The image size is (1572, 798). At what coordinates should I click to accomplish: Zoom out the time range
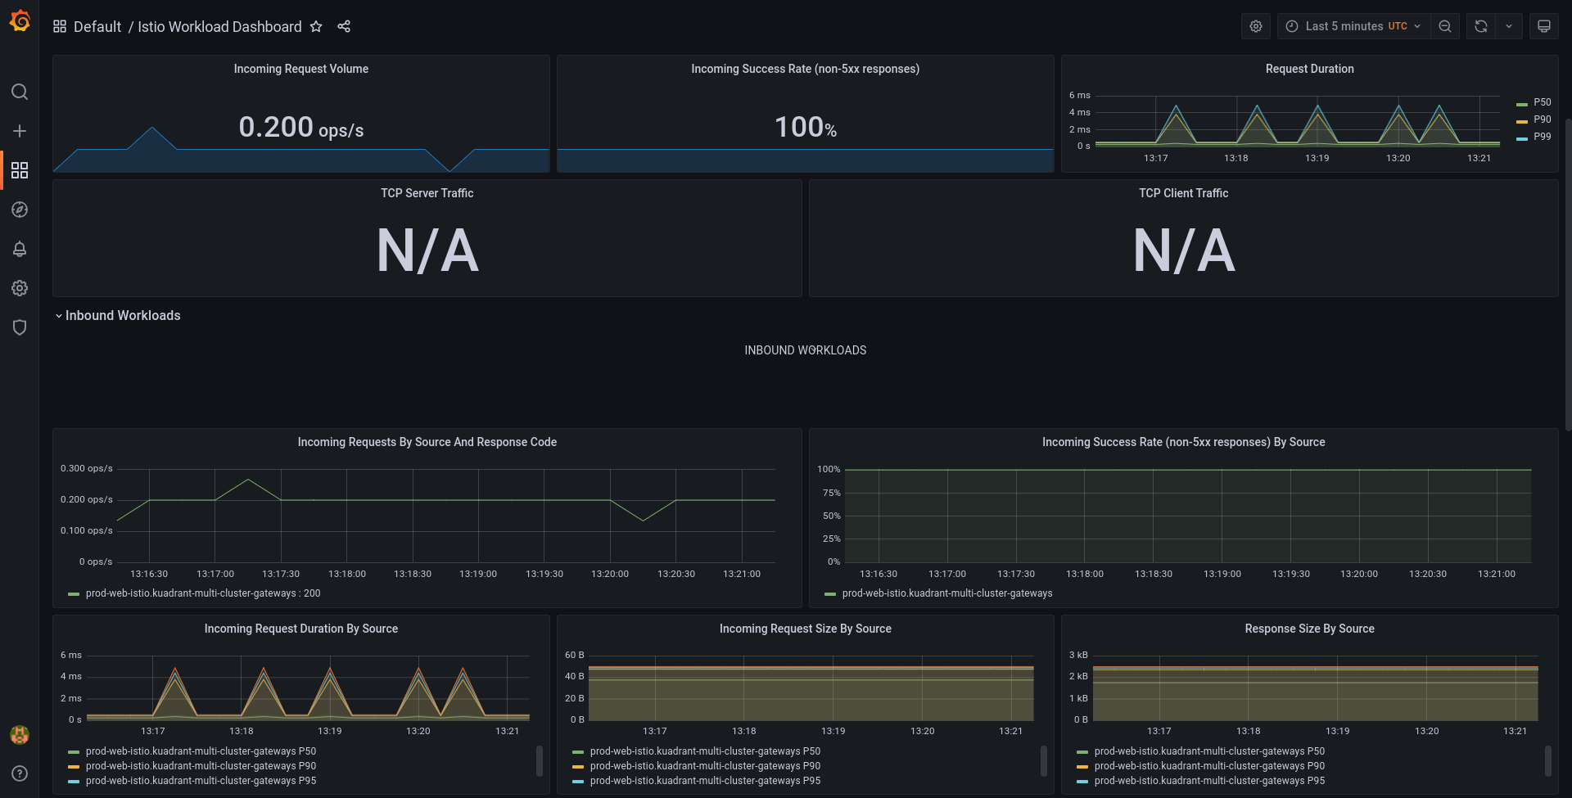[x=1445, y=26]
